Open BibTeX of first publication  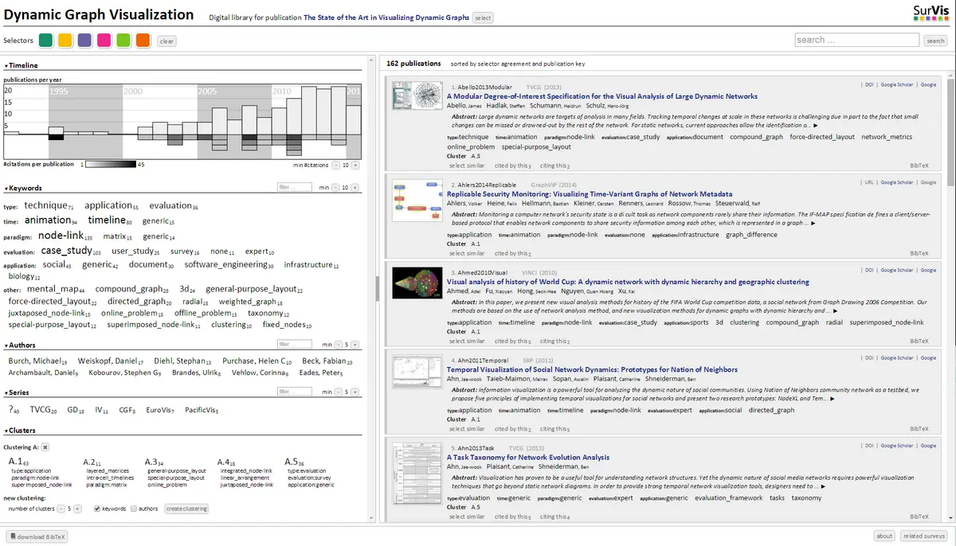(919, 166)
